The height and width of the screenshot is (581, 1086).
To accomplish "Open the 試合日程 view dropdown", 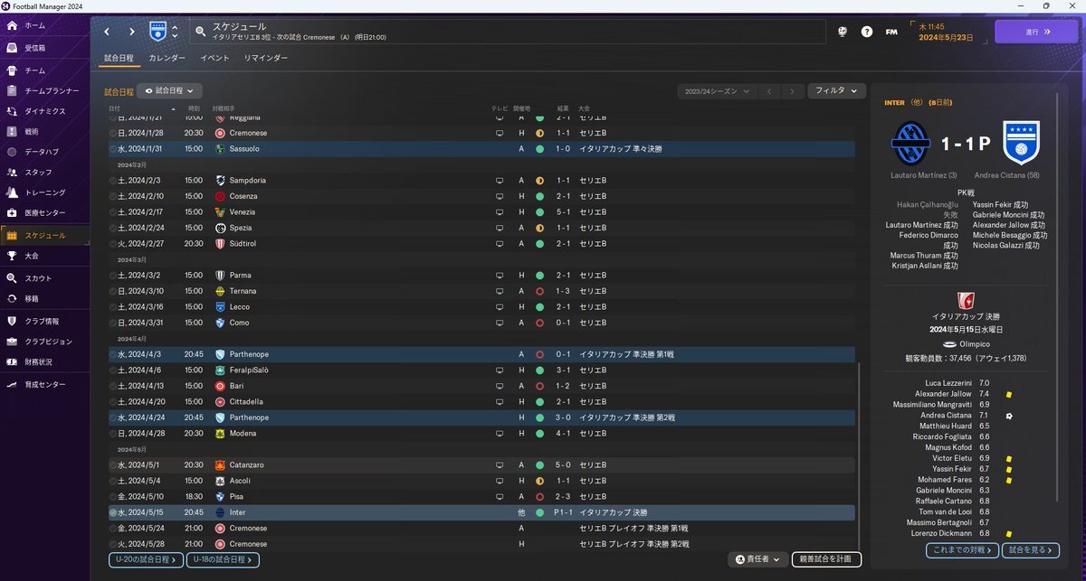I will coord(169,91).
